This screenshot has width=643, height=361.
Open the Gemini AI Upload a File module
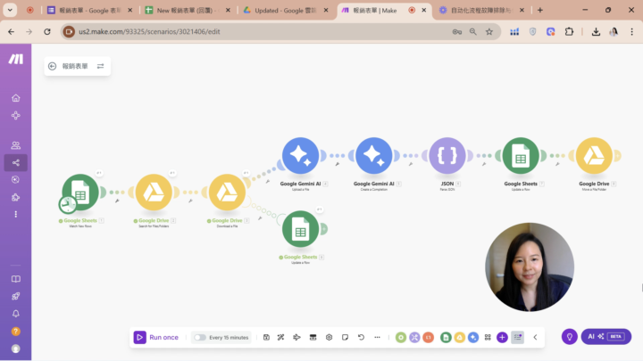click(x=301, y=155)
